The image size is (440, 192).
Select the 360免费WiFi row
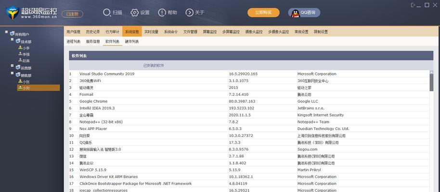coord(249,81)
